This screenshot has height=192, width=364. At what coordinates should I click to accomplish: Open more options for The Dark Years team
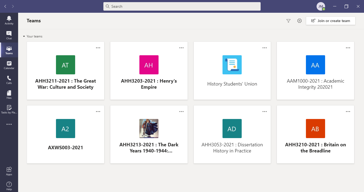181,112
